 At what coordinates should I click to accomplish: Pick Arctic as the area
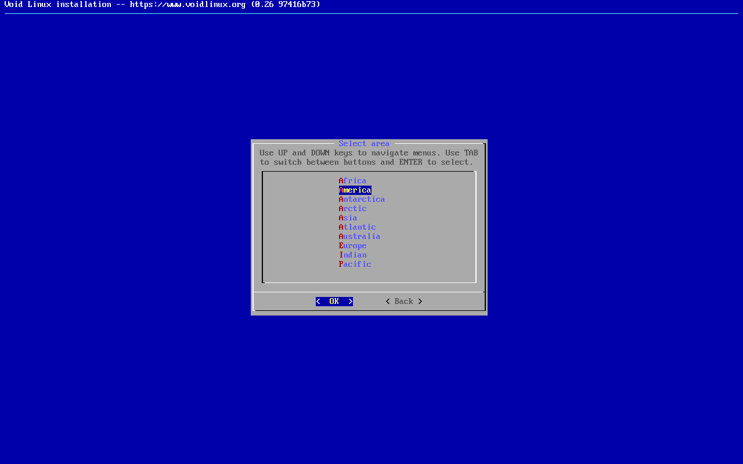coord(352,209)
